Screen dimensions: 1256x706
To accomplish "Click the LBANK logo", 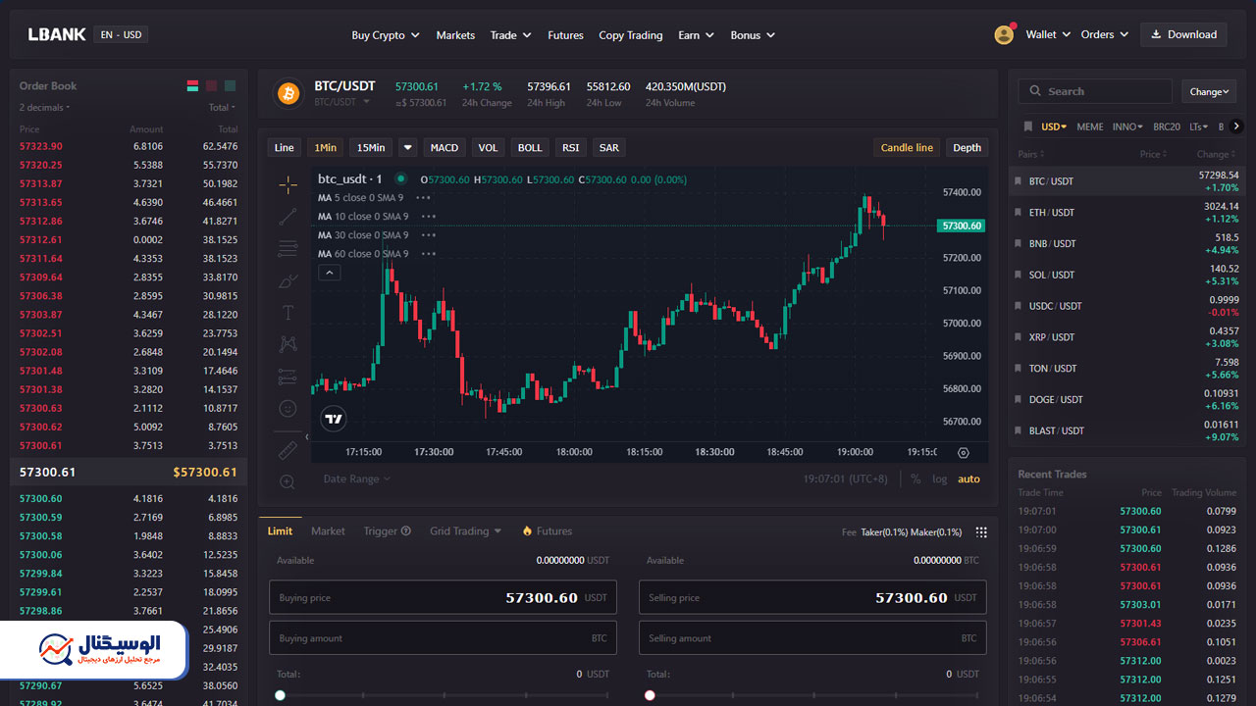I will pyautogui.click(x=57, y=34).
